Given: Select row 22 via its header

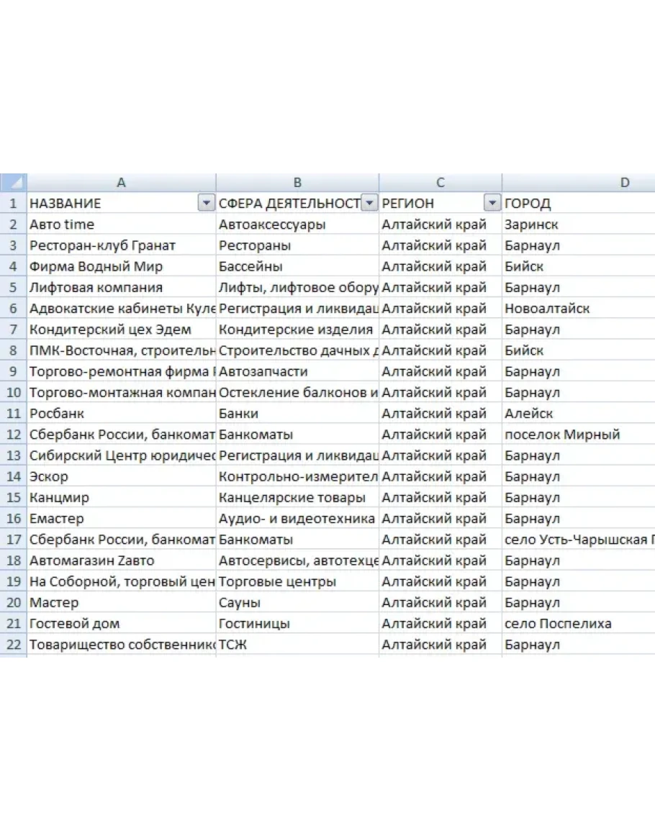Looking at the screenshot, I should tap(13, 645).
